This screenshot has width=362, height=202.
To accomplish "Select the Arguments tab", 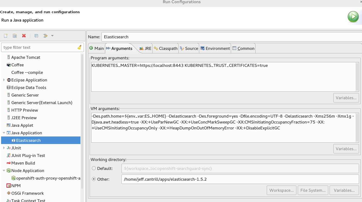I will pyautogui.click(x=119, y=48).
